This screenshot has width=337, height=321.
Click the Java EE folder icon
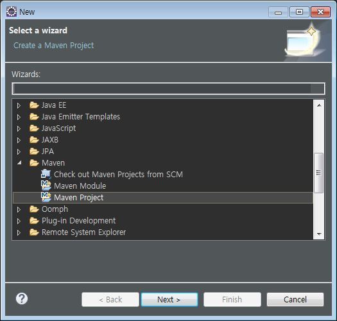click(34, 105)
